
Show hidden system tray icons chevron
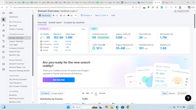click(x=170, y=107)
